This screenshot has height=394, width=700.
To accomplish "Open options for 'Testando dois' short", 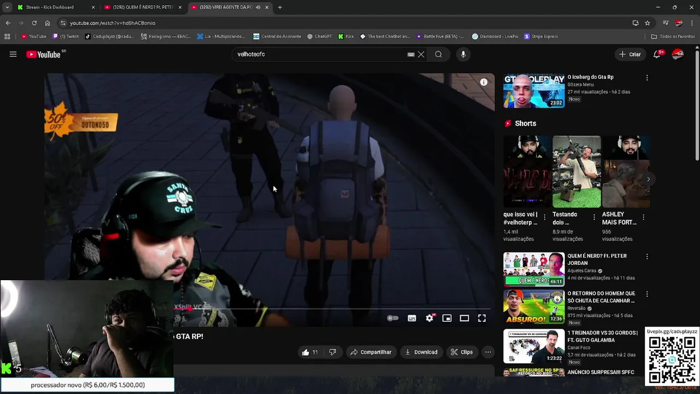I will (x=594, y=217).
